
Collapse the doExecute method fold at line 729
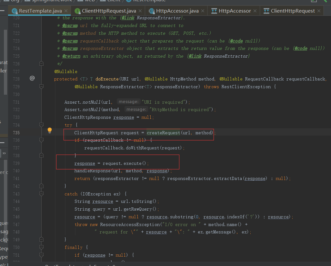click(x=42, y=86)
